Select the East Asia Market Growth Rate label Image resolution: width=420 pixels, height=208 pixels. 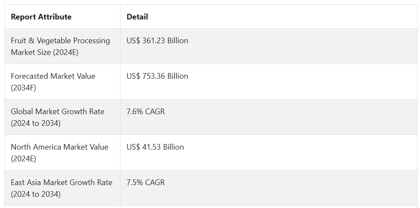62,182
